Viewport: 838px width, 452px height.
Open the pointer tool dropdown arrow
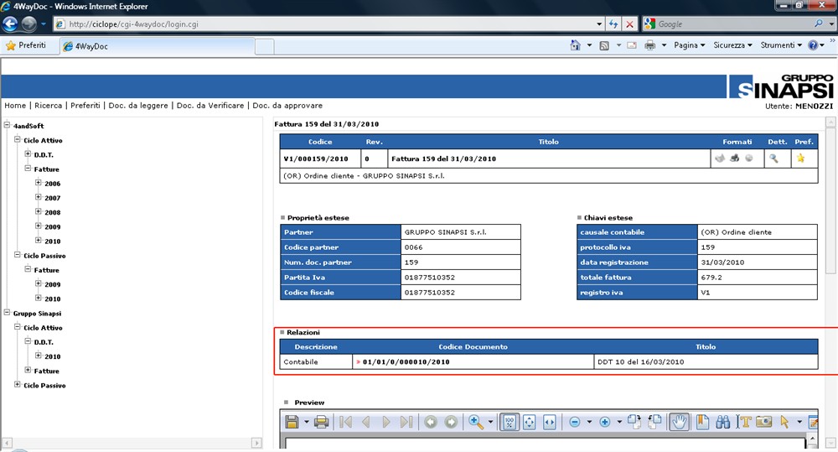(799, 422)
